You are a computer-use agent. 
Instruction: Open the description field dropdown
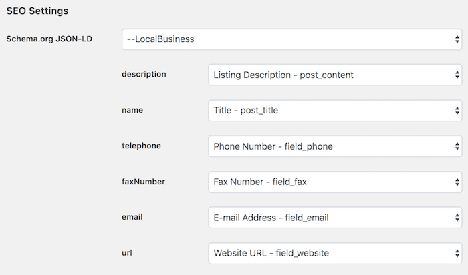[x=335, y=75]
